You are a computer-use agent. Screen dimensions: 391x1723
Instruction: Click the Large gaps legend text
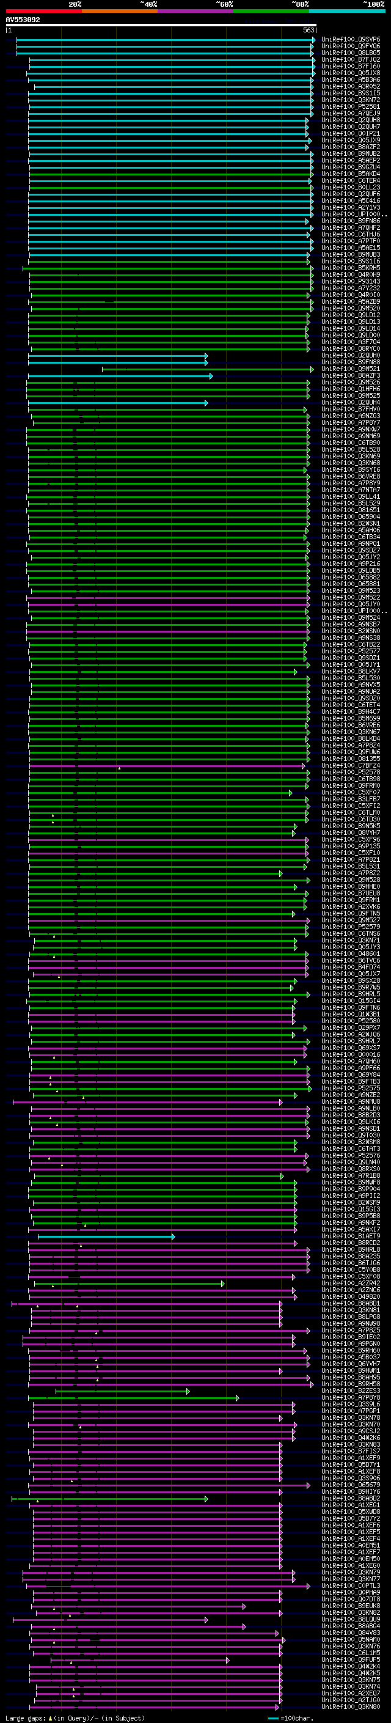coord(75,1718)
